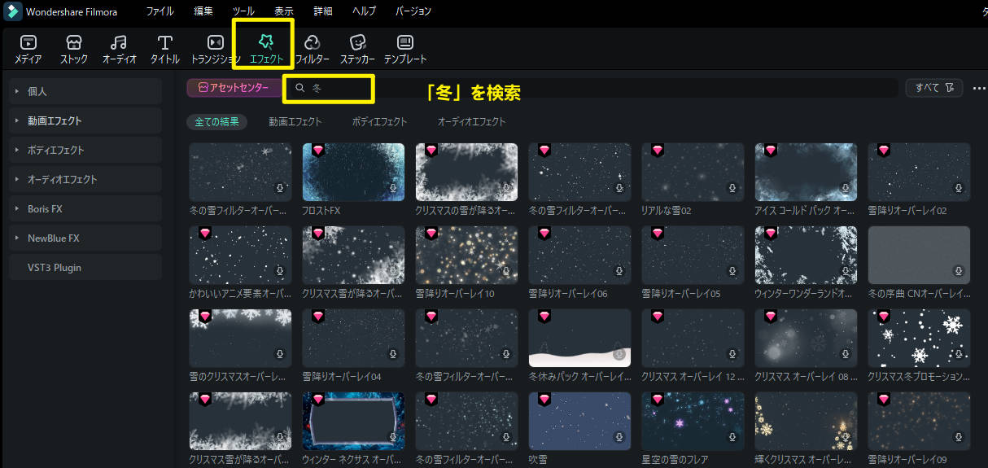
Task: Open the ヘルプ menu
Action: pyautogui.click(x=364, y=11)
